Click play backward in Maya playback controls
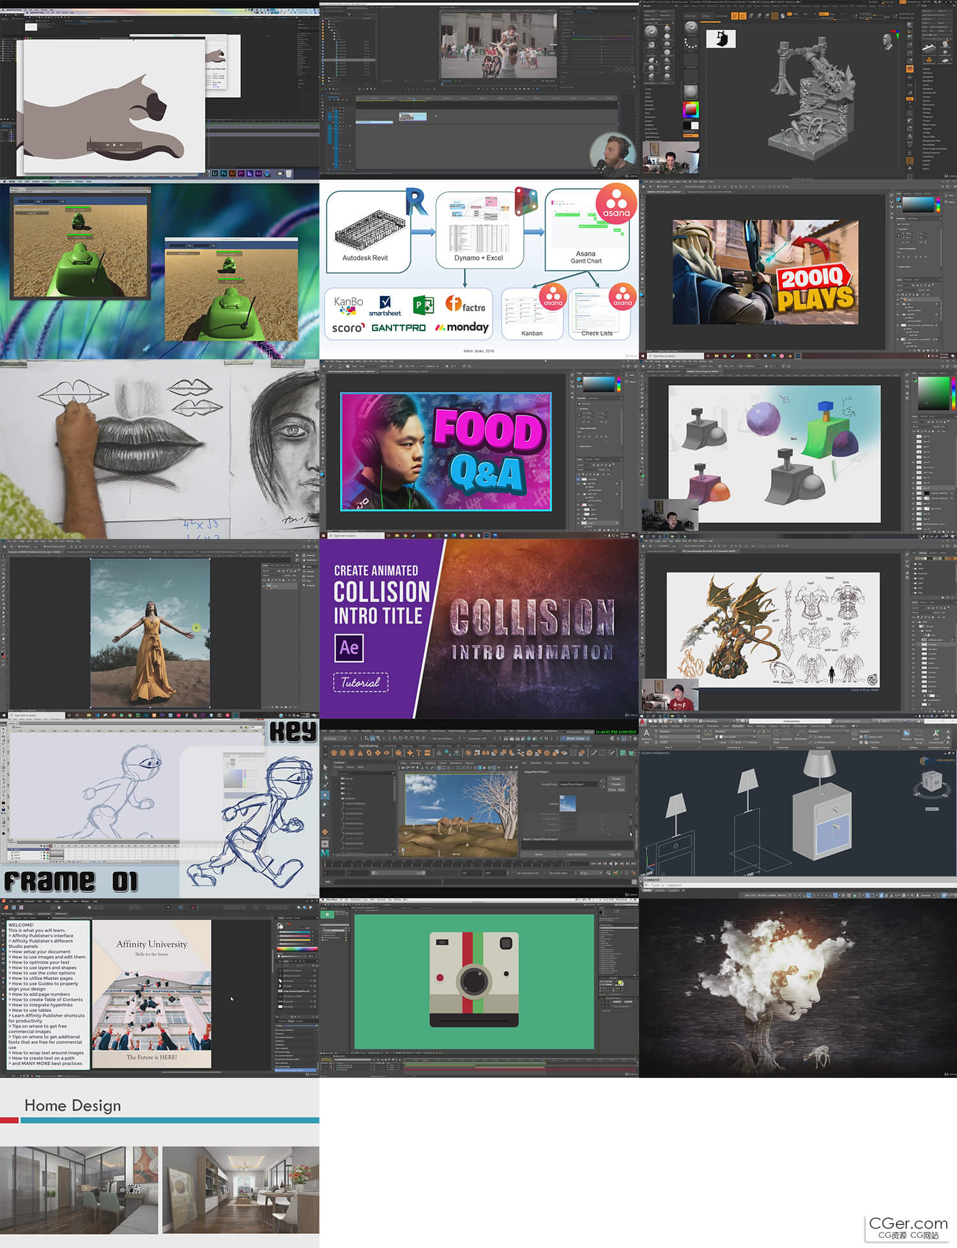This screenshot has width=957, height=1248. (611, 864)
